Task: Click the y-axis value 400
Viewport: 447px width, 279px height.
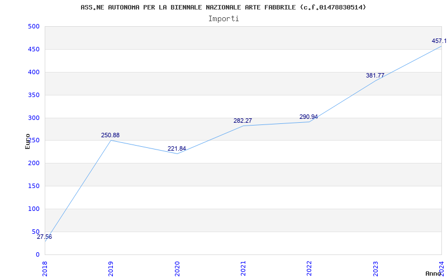Action: pos(34,72)
